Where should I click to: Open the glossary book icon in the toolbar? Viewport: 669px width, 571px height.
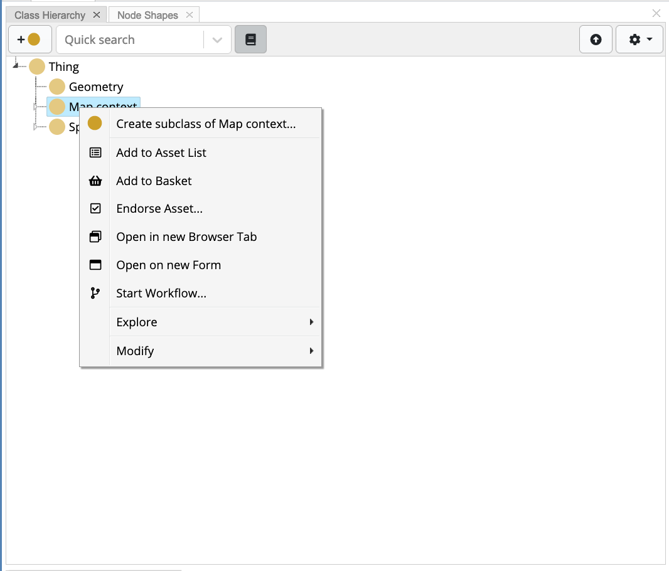(250, 39)
